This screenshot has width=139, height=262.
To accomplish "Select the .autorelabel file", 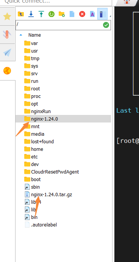I will [x=41, y=225].
